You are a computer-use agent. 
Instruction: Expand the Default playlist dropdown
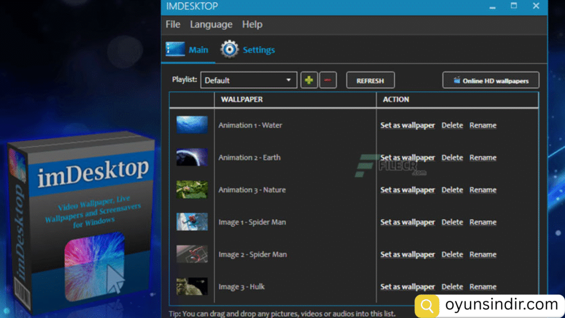pos(249,80)
